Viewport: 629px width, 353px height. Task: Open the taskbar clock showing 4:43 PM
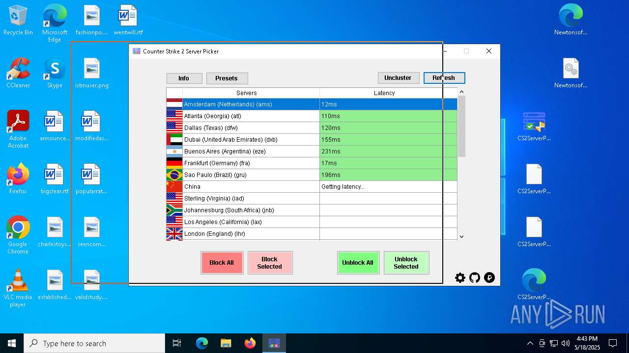click(587, 343)
